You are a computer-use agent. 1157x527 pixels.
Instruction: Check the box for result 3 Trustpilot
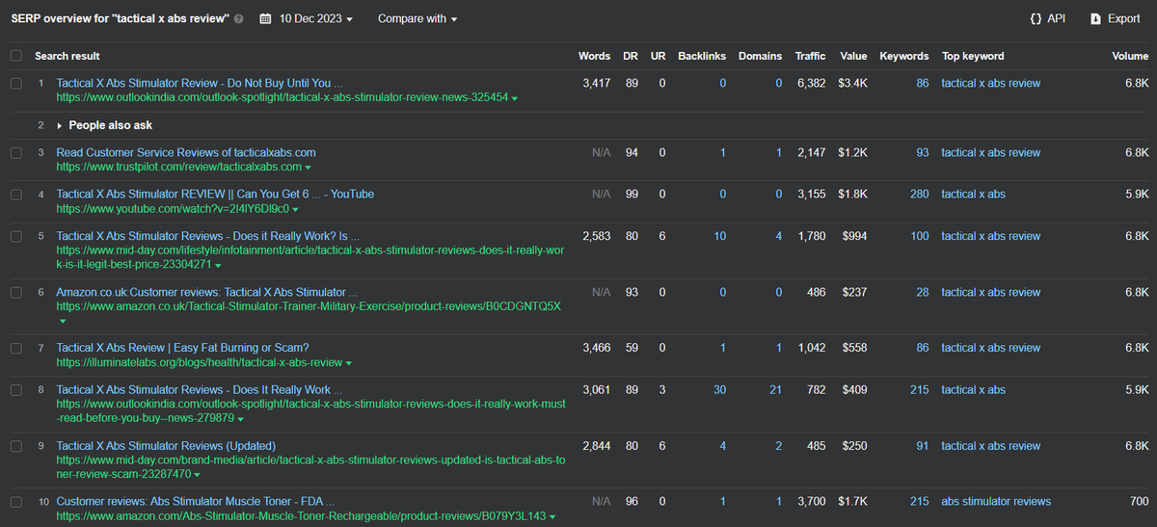click(x=15, y=153)
